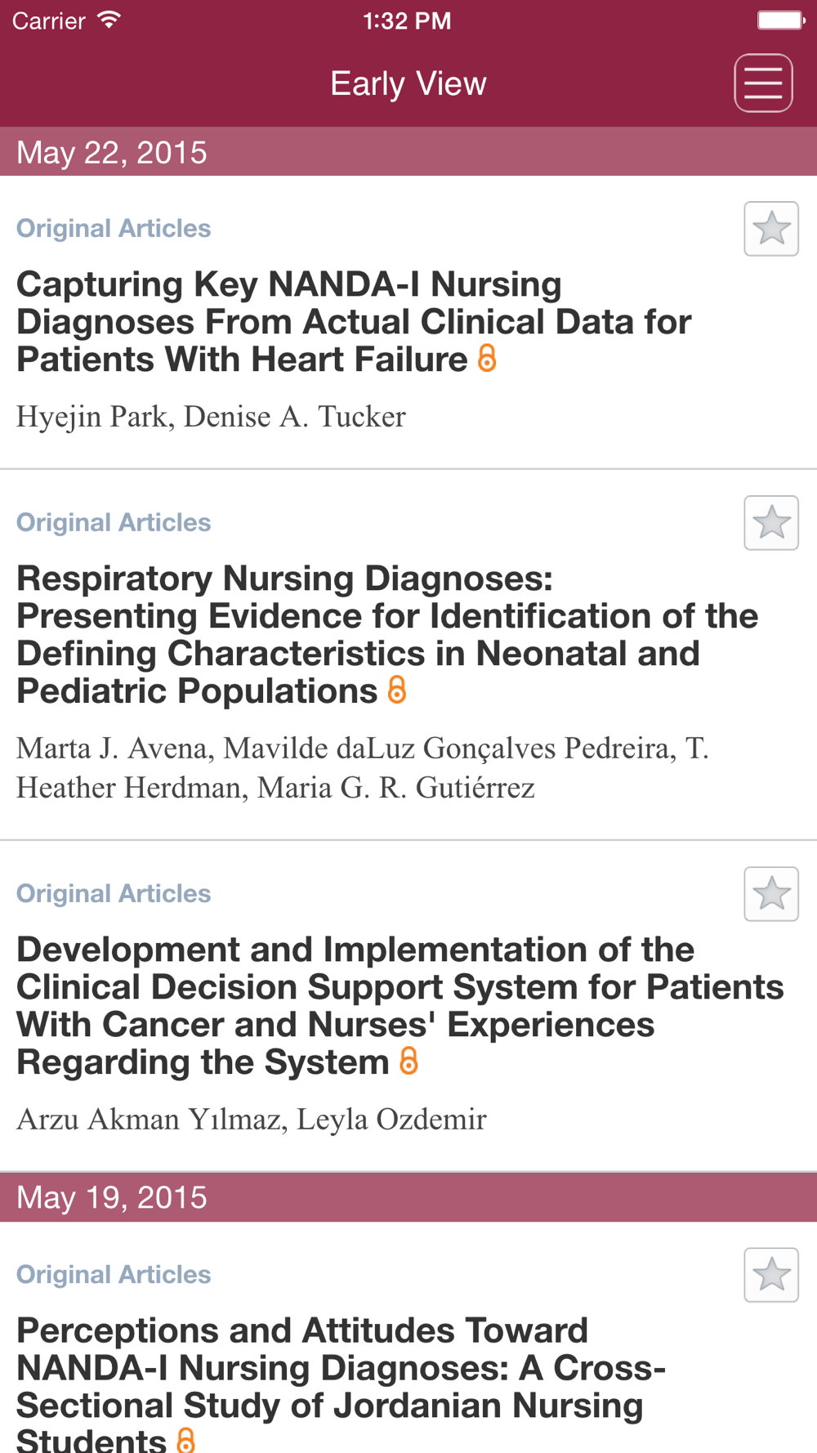
Task: Open Perceptions and Attitudes Toward NANDA-I article
Action: 342,1383
